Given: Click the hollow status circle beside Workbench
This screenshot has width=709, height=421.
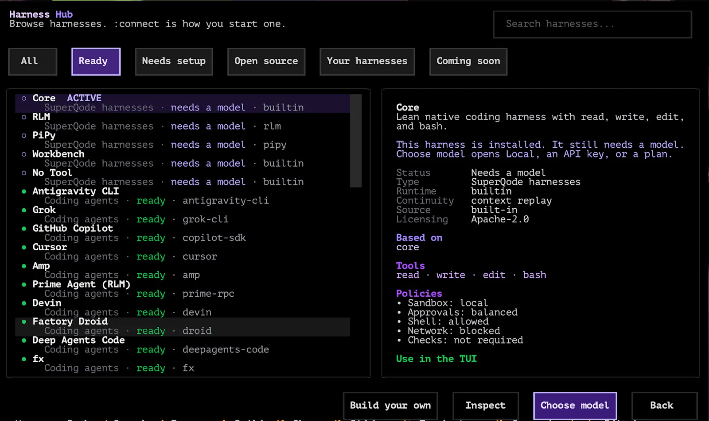Looking at the screenshot, I should pyautogui.click(x=24, y=154).
